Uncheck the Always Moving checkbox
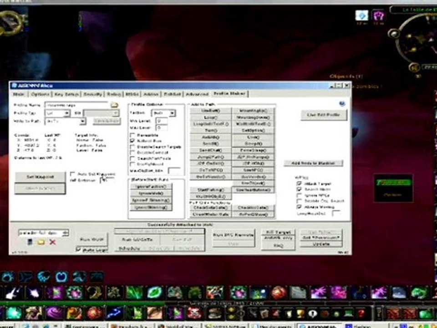The width and height of the screenshot is (437, 328). [300, 207]
